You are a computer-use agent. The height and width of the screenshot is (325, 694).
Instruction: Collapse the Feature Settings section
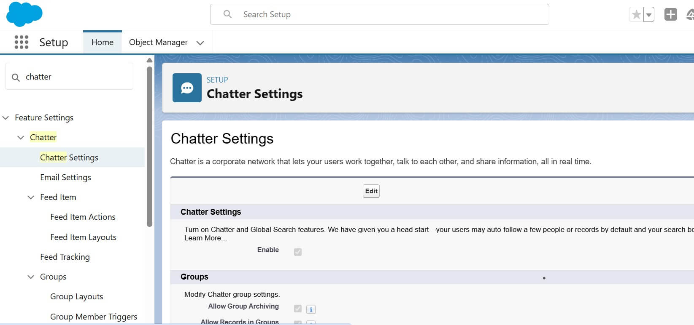pos(6,118)
